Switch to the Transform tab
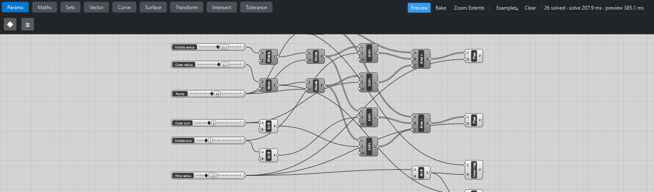Viewport: 654px width, 192px height. pyautogui.click(x=187, y=8)
